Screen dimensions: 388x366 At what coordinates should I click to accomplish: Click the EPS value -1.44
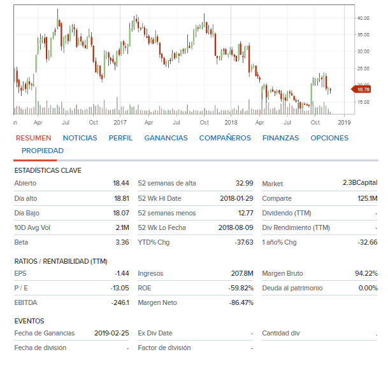tap(122, 273)
